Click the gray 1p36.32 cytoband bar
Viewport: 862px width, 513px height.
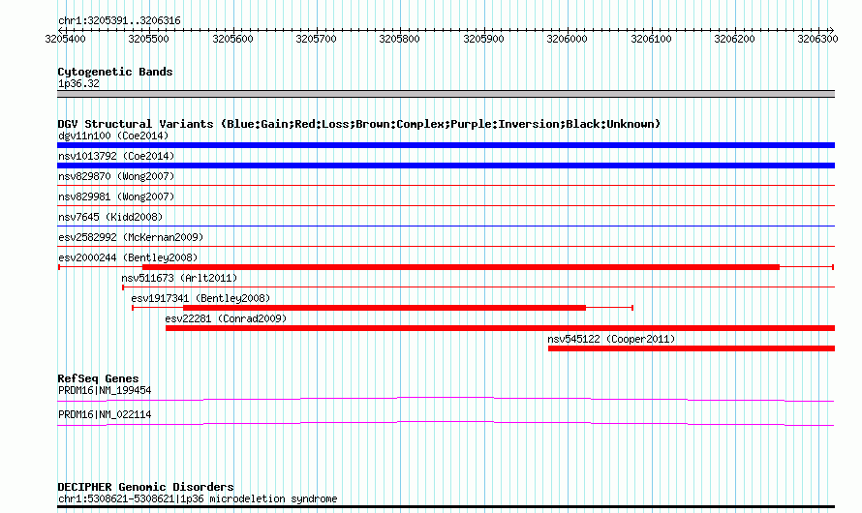click(x=446, y=94)
